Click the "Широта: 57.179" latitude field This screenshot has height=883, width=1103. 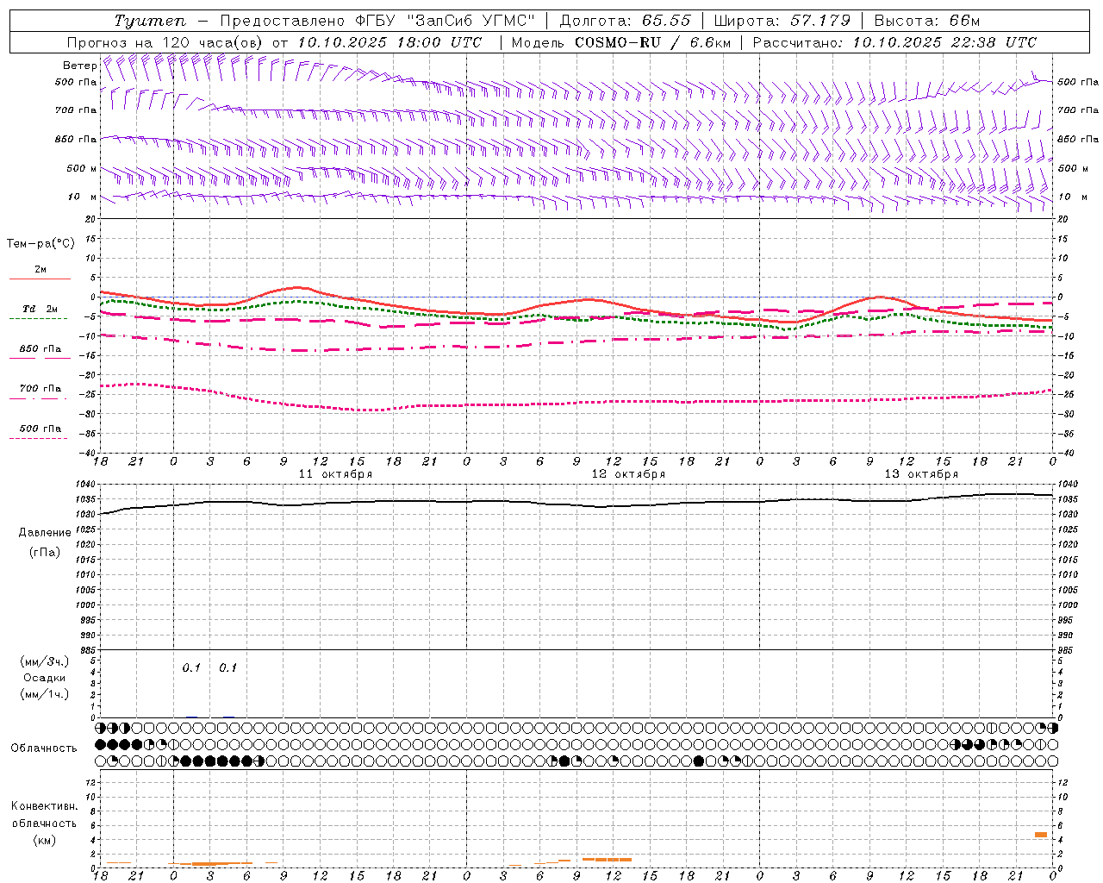pyautogui.click(x=782, y=21)
